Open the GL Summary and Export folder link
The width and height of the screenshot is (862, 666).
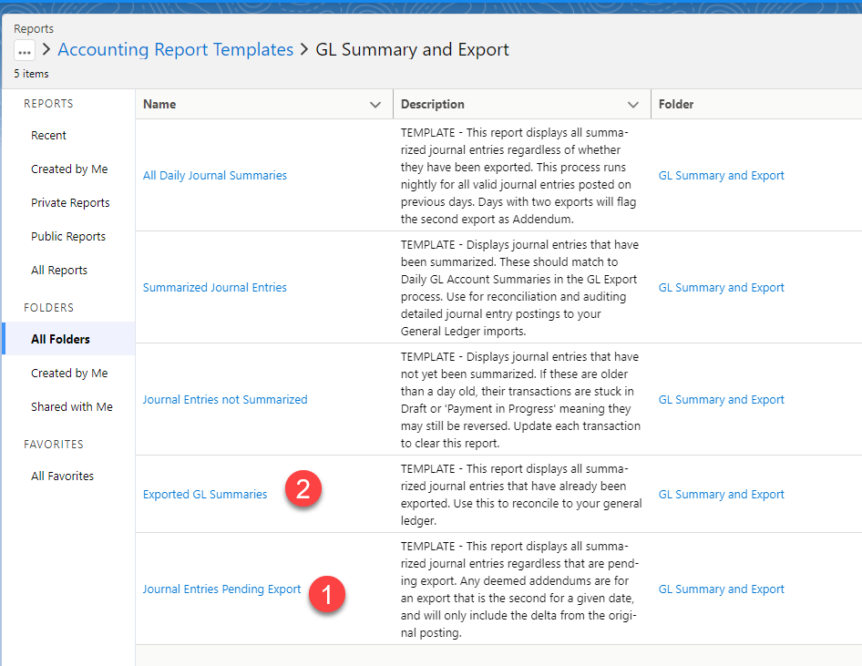tap(721, 175)
